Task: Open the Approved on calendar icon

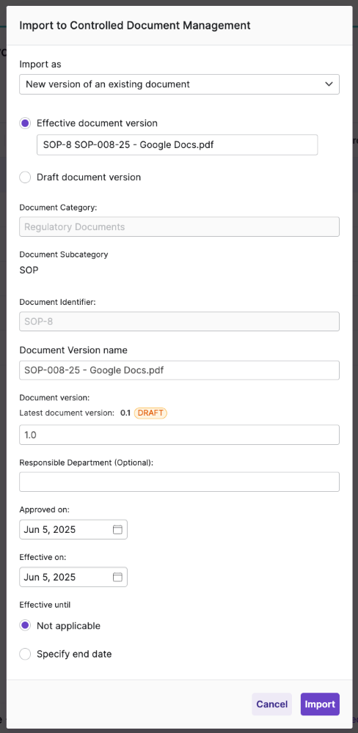Action: point(117,530)
